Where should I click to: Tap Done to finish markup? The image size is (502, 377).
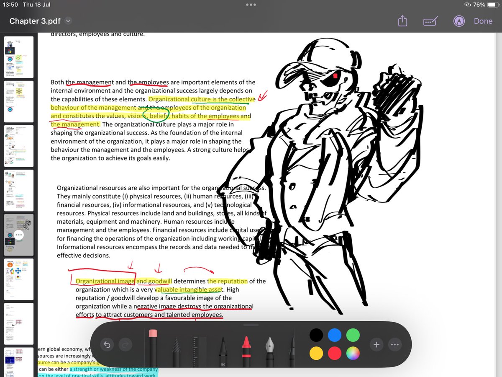point(483,21)
